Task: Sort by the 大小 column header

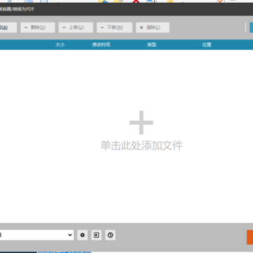Action: pyautogui.click(x=60, y=45)
